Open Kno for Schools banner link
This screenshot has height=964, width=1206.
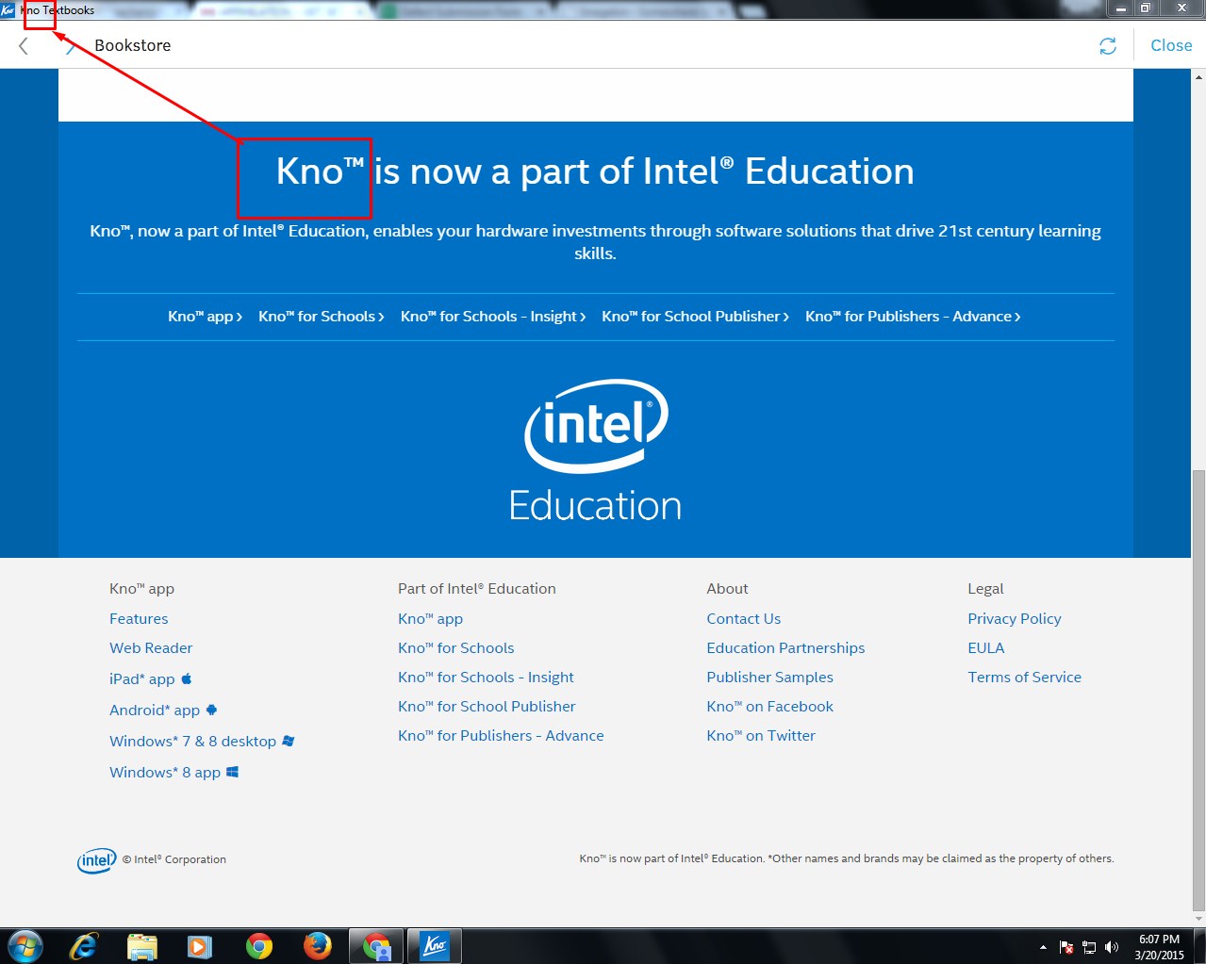321,317
